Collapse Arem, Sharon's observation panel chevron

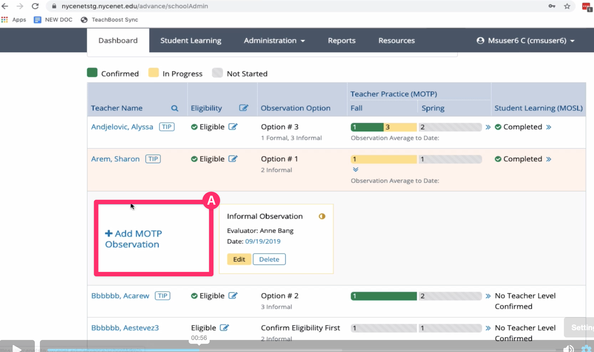(356, 169)
